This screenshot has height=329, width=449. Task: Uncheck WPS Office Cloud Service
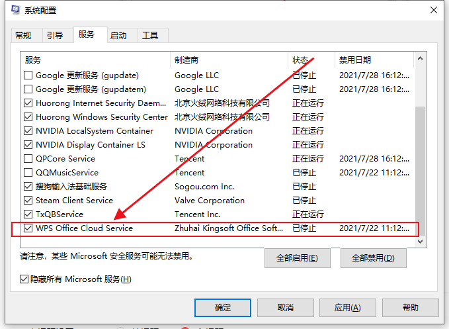(x=28, y=228)
